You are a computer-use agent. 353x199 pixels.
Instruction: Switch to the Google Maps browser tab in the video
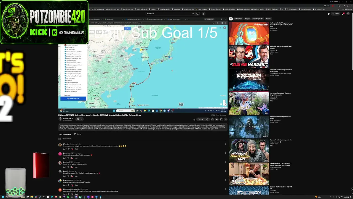tap(114, 19)
